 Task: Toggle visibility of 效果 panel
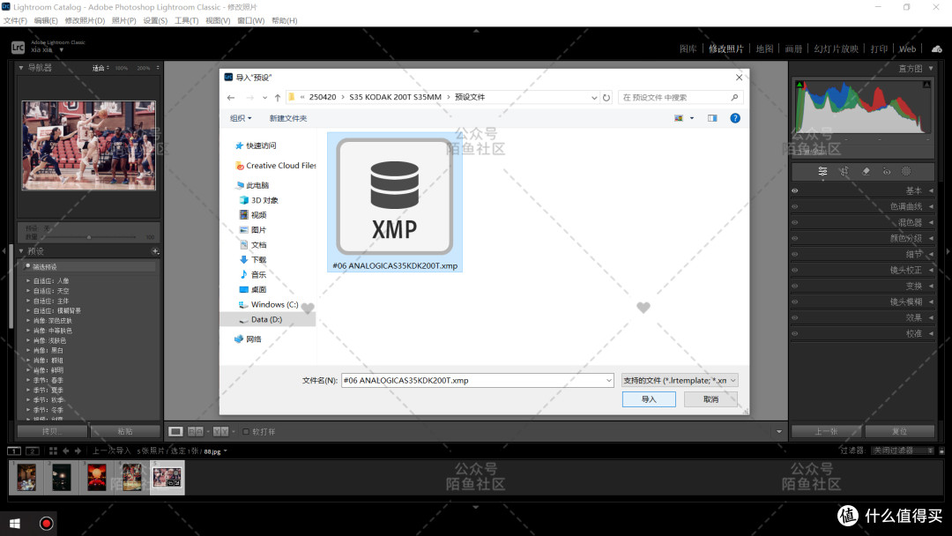click(x=795, y=317)
